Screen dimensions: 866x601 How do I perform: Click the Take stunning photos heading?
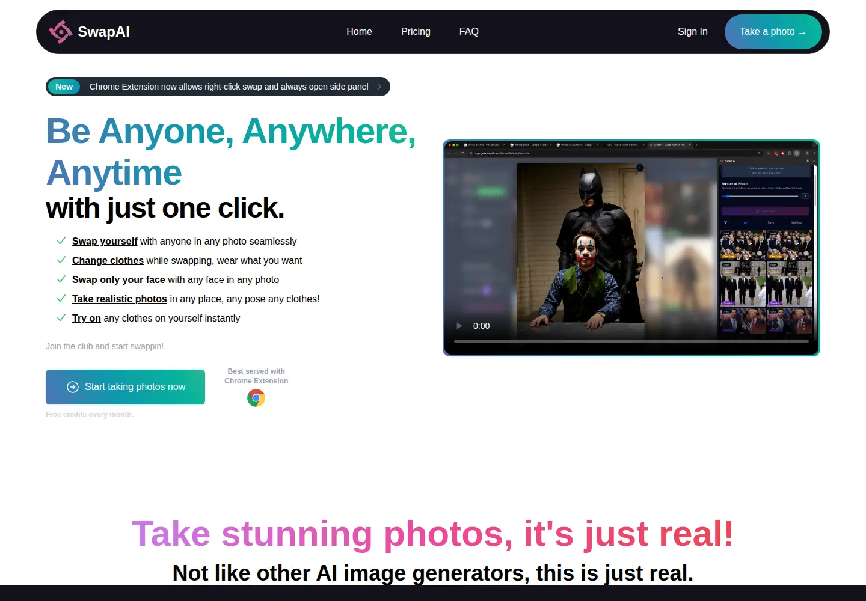coord(433,534)
